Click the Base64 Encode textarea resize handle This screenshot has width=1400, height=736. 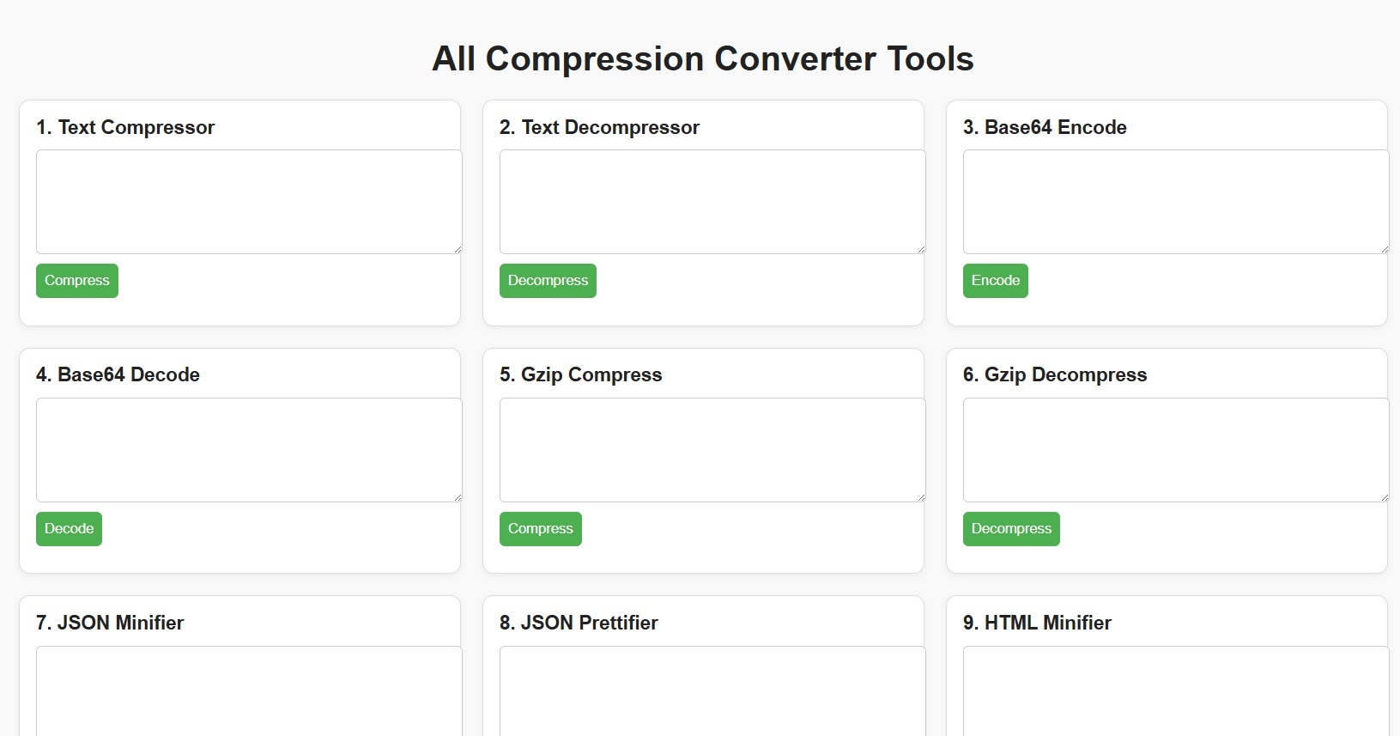[x=1385, y=249]
